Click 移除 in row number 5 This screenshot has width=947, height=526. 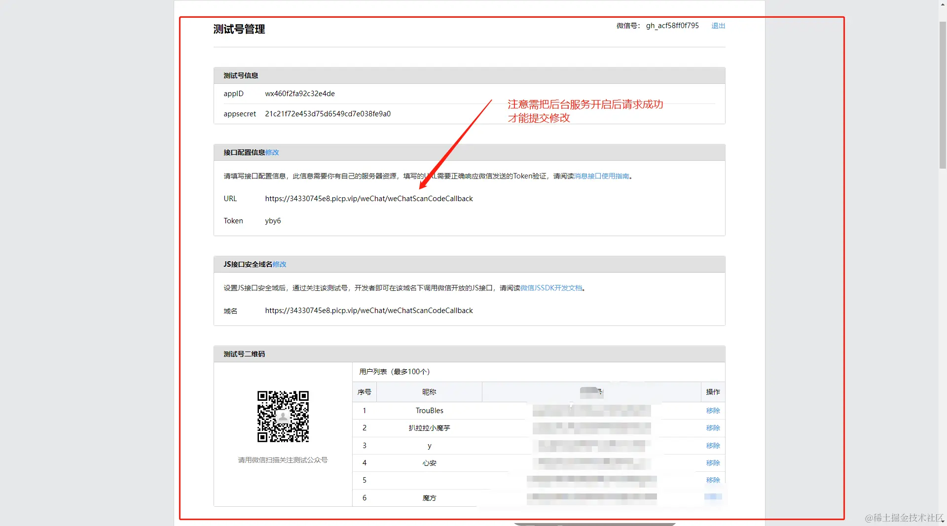(x=713, y=480)
